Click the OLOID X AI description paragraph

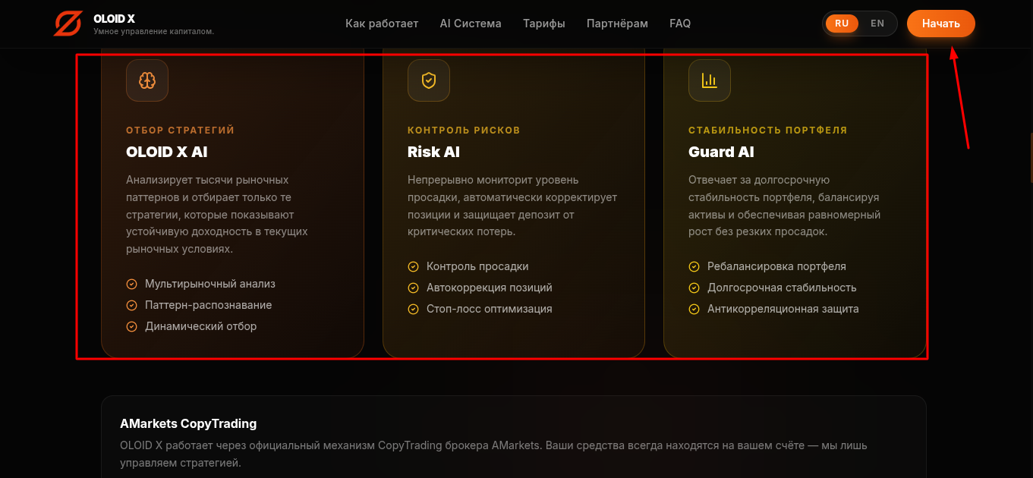[x=217, y=215]
